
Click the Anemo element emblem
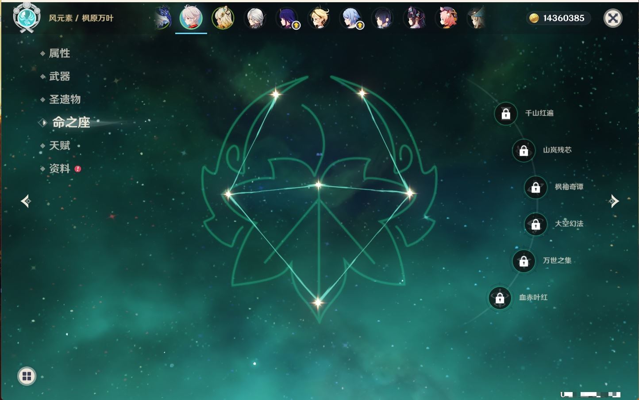pos(27,17)
